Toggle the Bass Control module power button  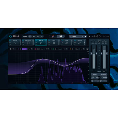coord(23,40)
